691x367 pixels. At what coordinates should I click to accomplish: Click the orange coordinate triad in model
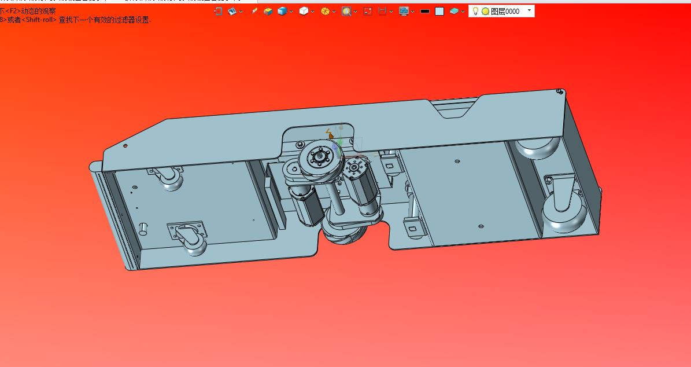click(330, 134)
